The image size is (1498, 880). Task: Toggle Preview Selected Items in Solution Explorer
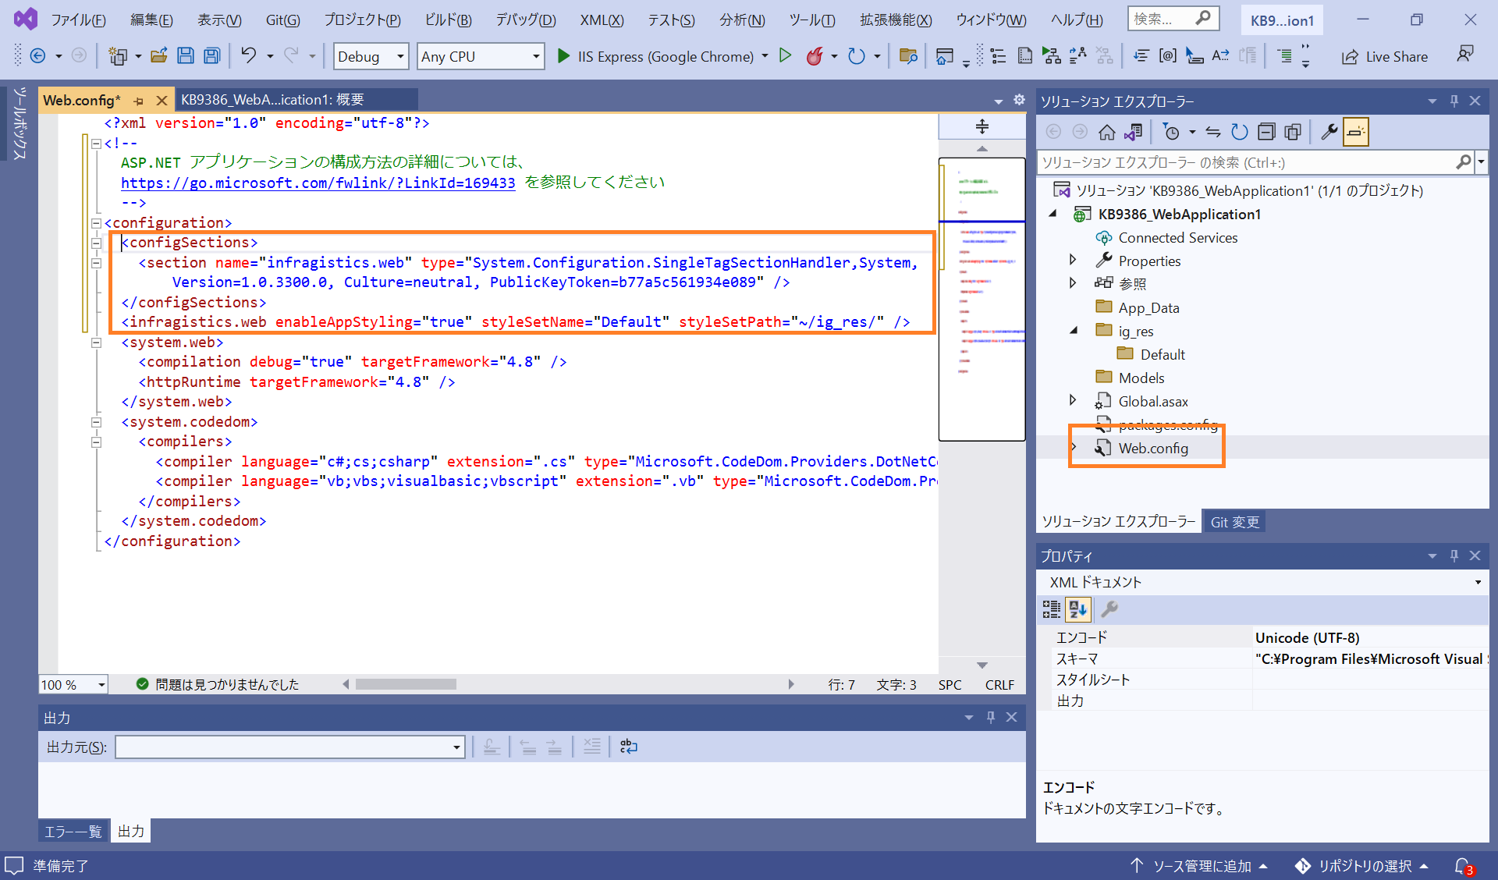click(1356, 131)
